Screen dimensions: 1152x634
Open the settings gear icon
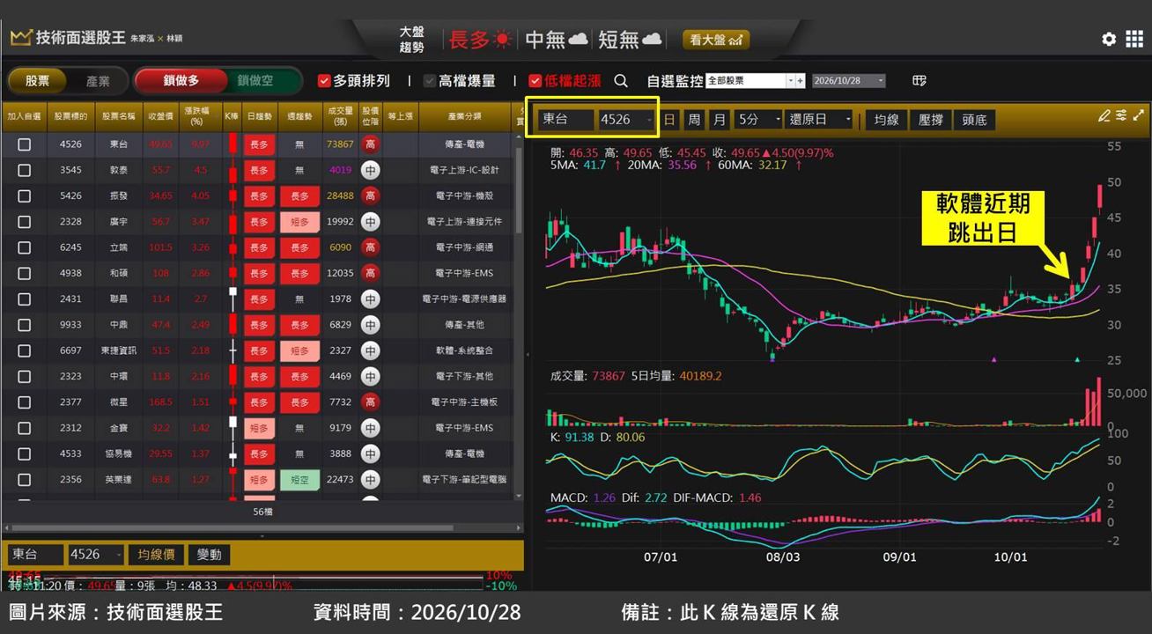coord(1109,39)
